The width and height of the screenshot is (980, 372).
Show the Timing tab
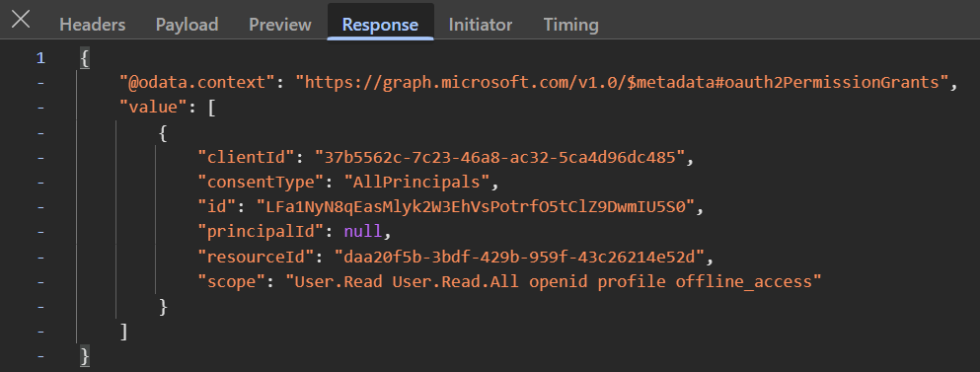point(571,25)
